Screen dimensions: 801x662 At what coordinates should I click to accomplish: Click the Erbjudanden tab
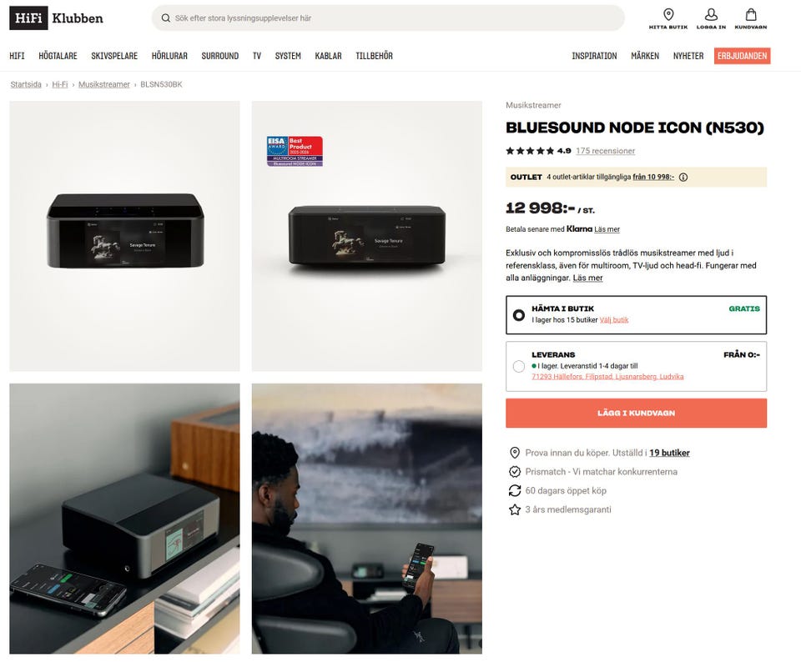pyautogui.click(x=743, y=56)
